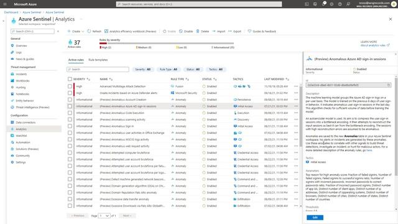Select Attempted computer bruteforce row checkbox

click(x=70, y=152)
